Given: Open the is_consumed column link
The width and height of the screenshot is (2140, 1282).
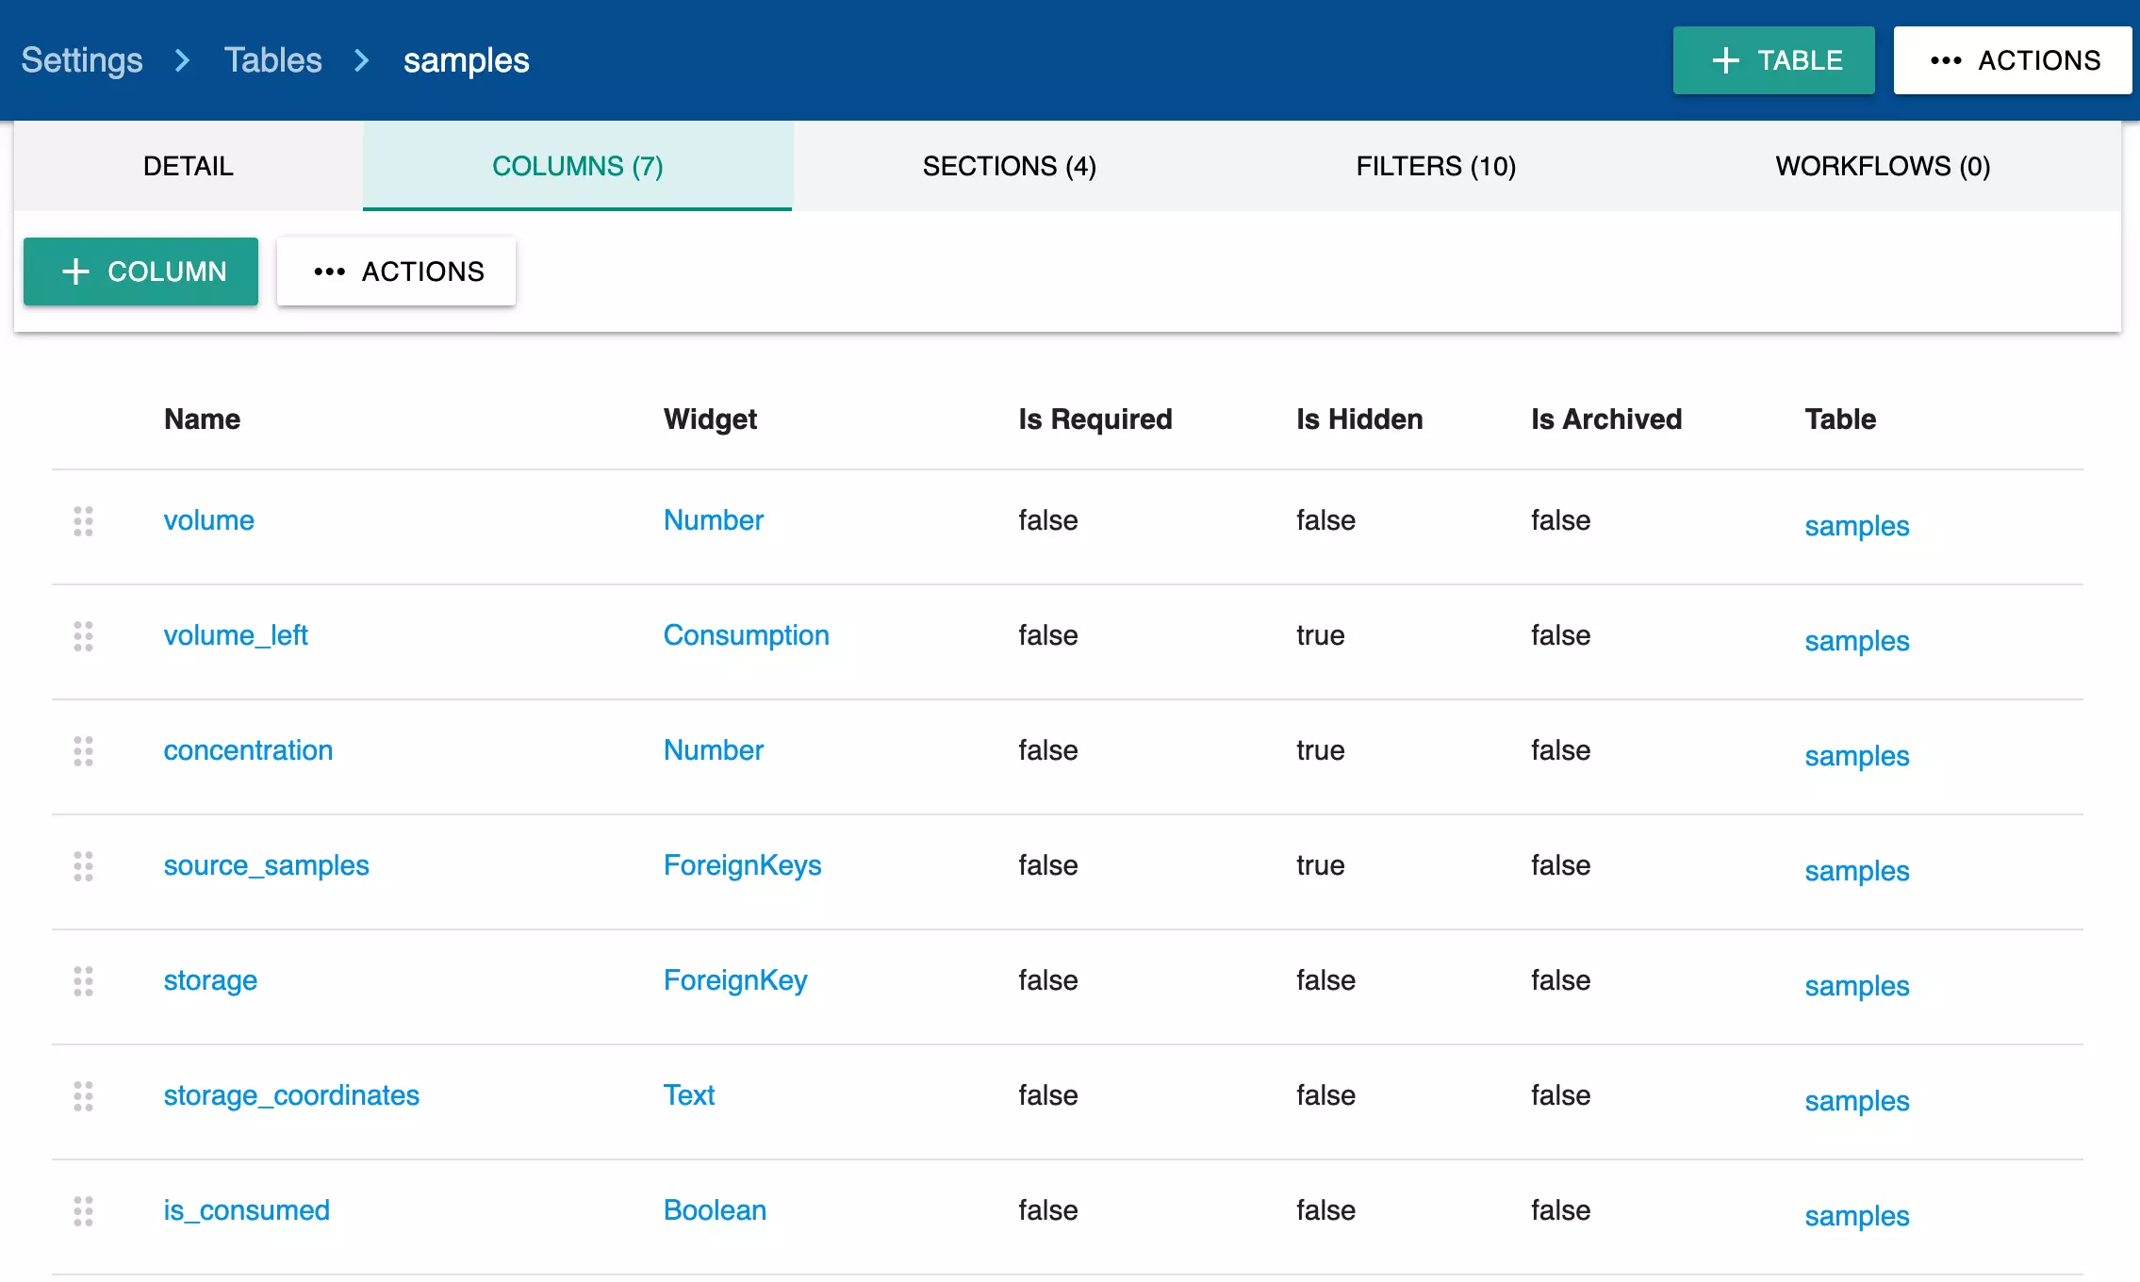Looking at the screenshot, I should (x=246, y=1210).
